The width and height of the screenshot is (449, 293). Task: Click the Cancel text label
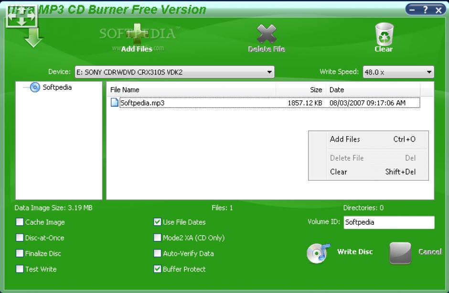[x=430, y=252]
